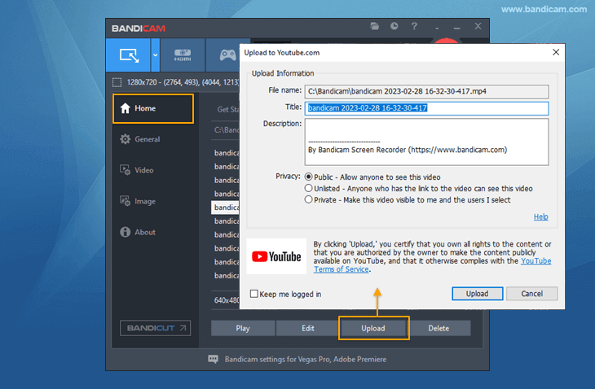
Task: Confirm Upload in the YouTube dialog
Action: point(478,294)
